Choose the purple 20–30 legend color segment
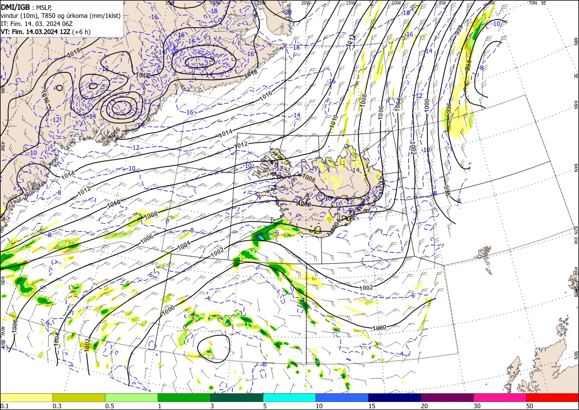 click(x=447, y=397)
